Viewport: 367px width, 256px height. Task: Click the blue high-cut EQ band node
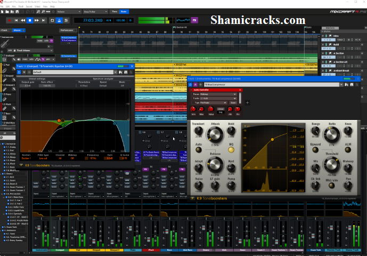pos(115,124)
